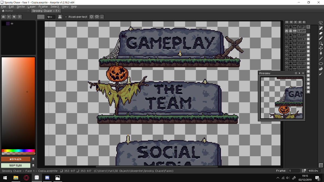Click the sort palette arrow icon

coord(9,17)
